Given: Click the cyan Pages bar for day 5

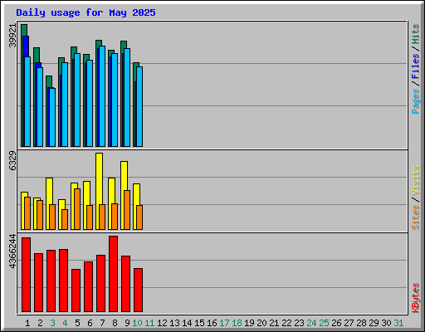Looking at the screenshot, I should click(77, 100).
